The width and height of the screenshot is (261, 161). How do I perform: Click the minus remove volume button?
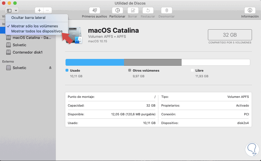[47, 10]
